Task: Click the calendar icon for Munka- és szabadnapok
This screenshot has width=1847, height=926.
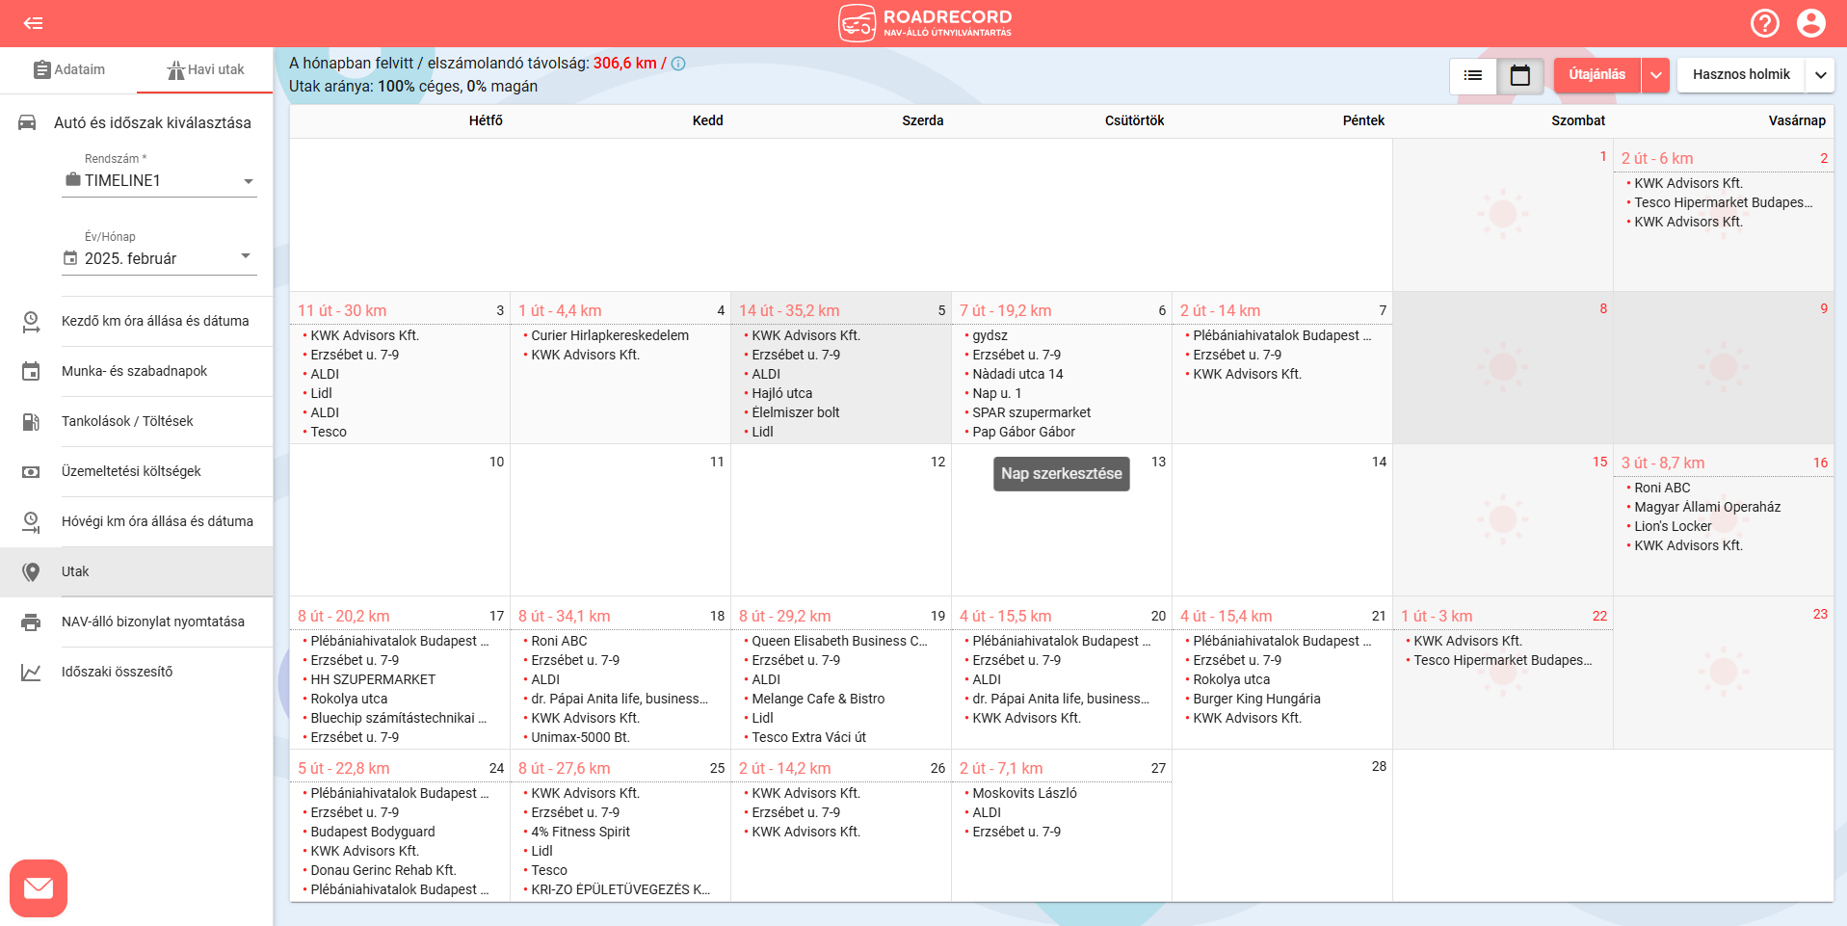Action: [31, 371]
